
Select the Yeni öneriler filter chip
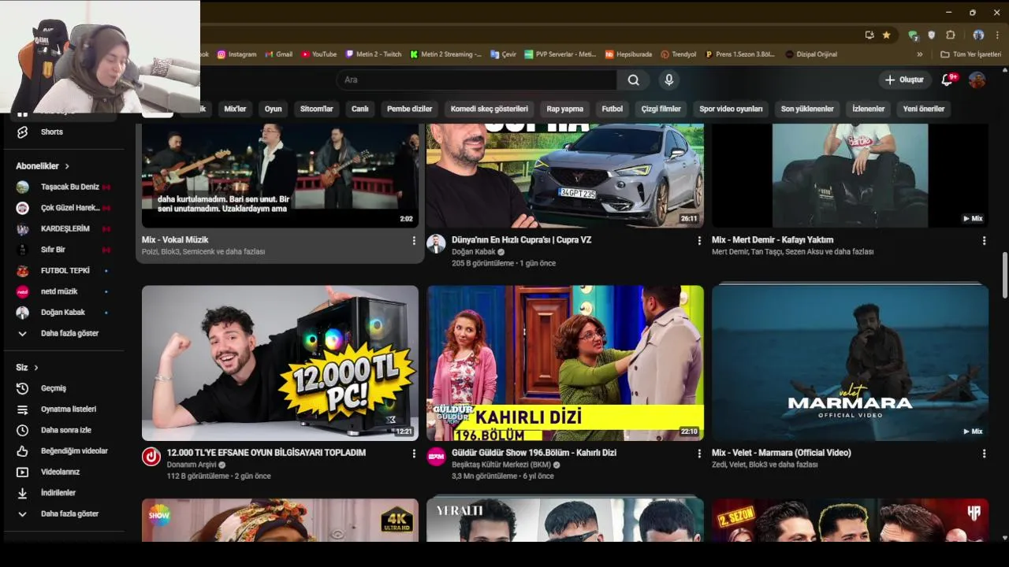(x=923, y=109)
